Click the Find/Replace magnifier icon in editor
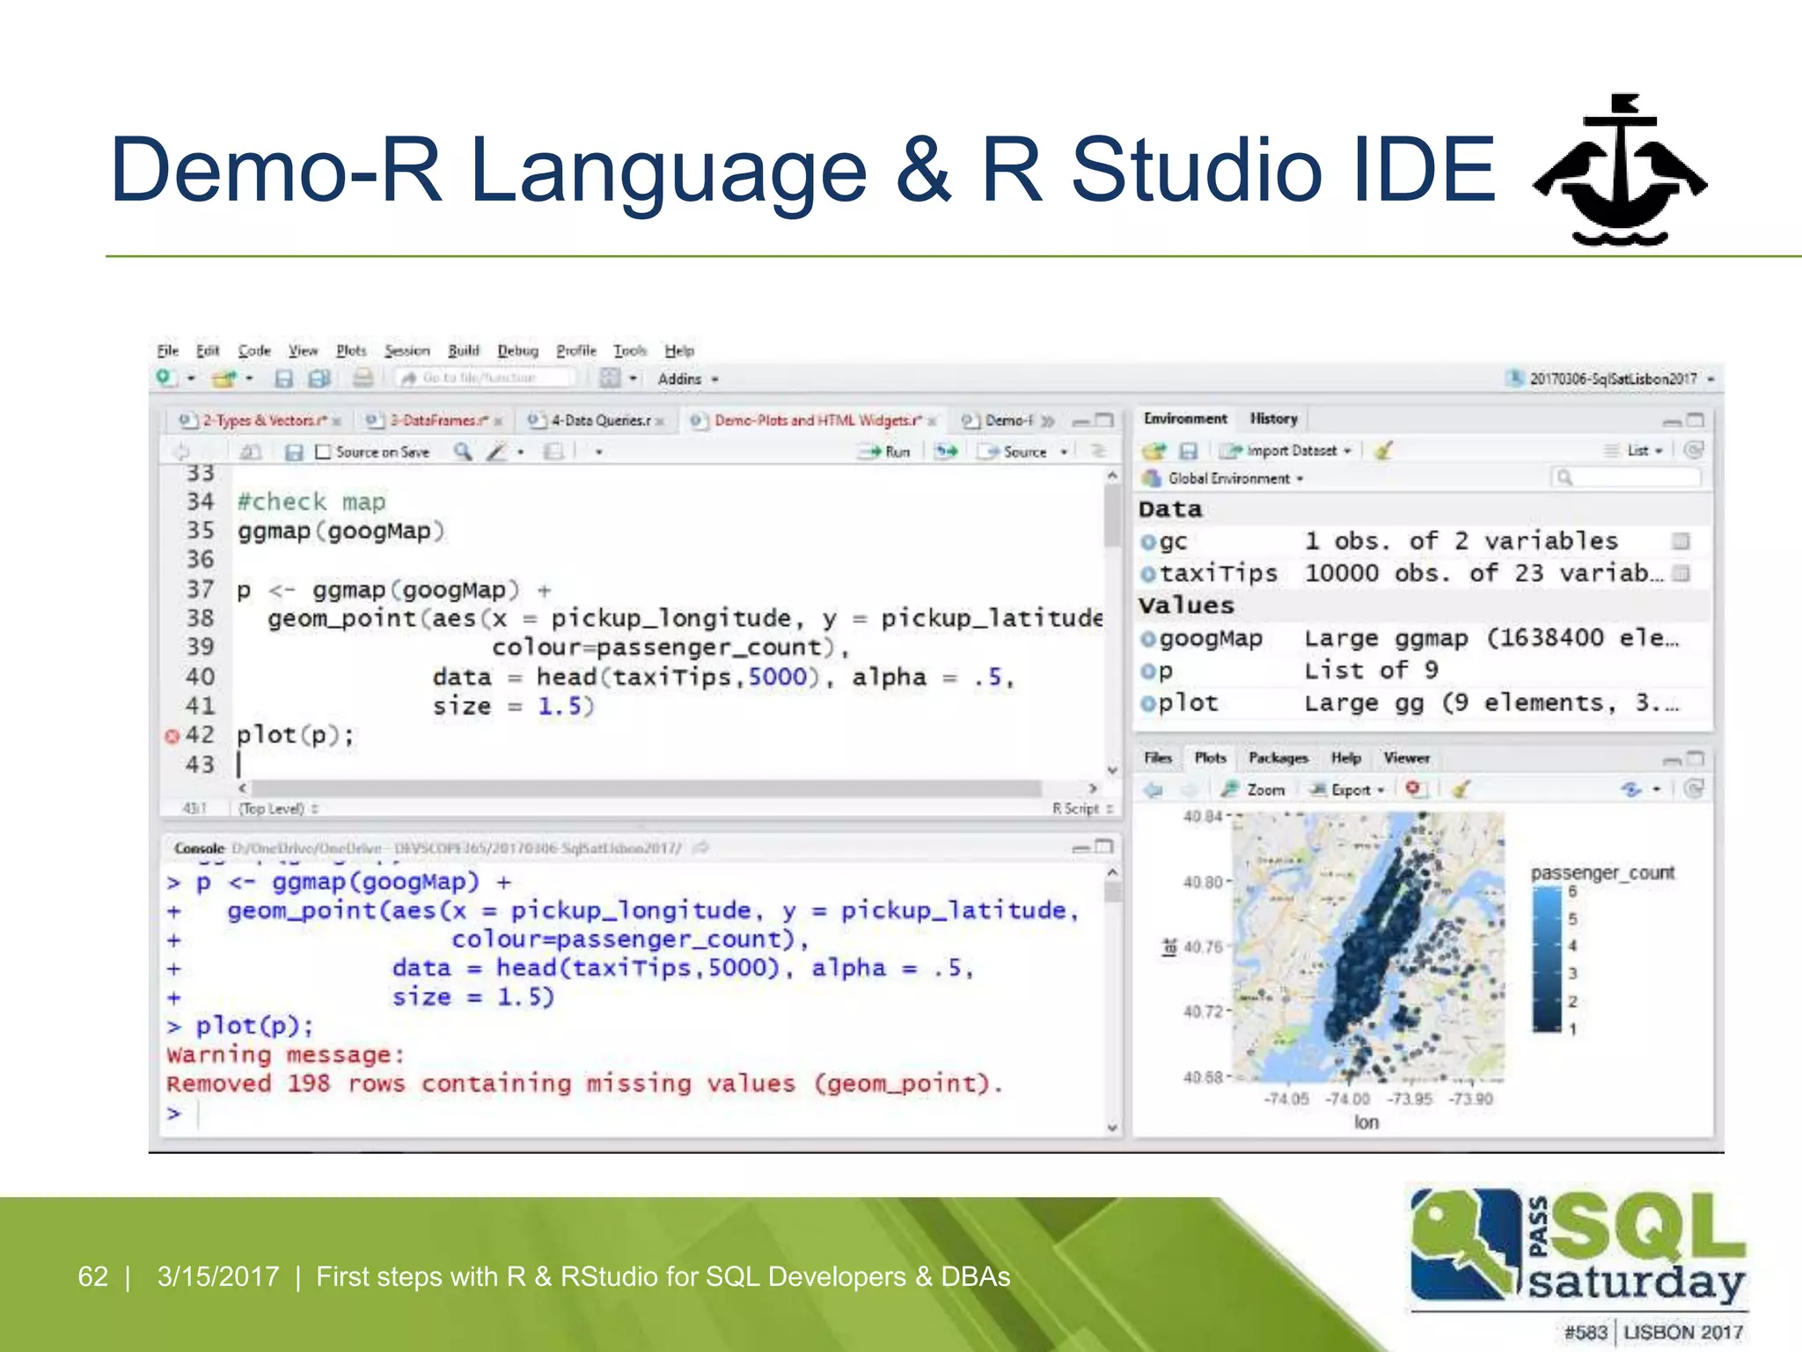 pyautogui.click(x=462, y=452)
